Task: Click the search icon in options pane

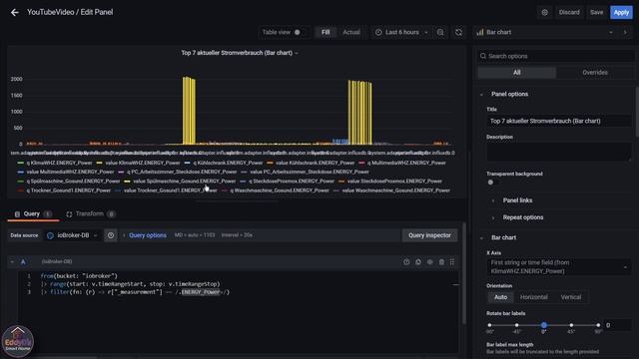Action: click(x=483, y=56)
